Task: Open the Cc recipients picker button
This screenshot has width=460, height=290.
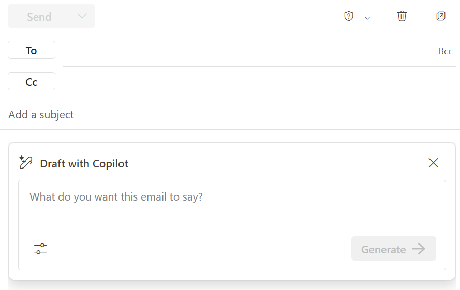Action: coord(32,82)
